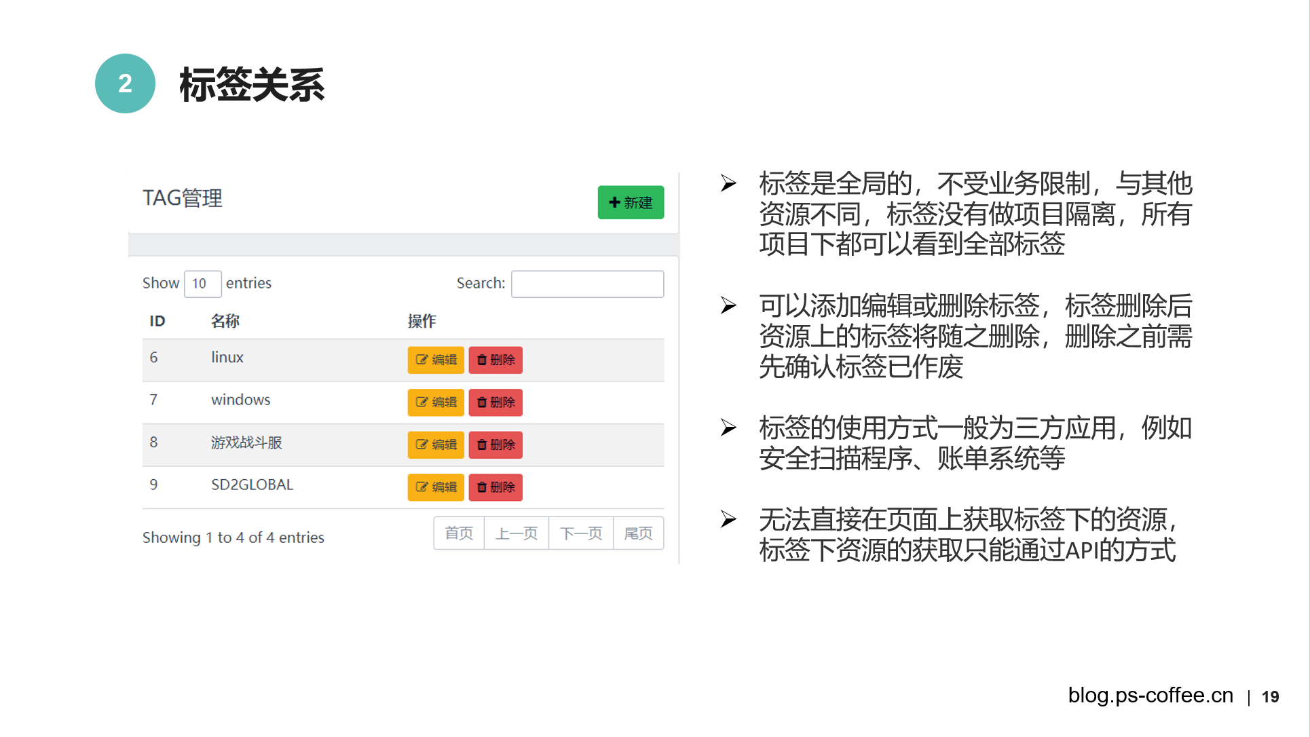Screen dimensions: 1310x737
Task: Open the Show entries count selector
Action: (202, 284)
